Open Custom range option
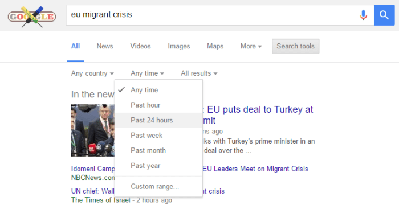The image size is (399, 205). [x=159, y=186]
